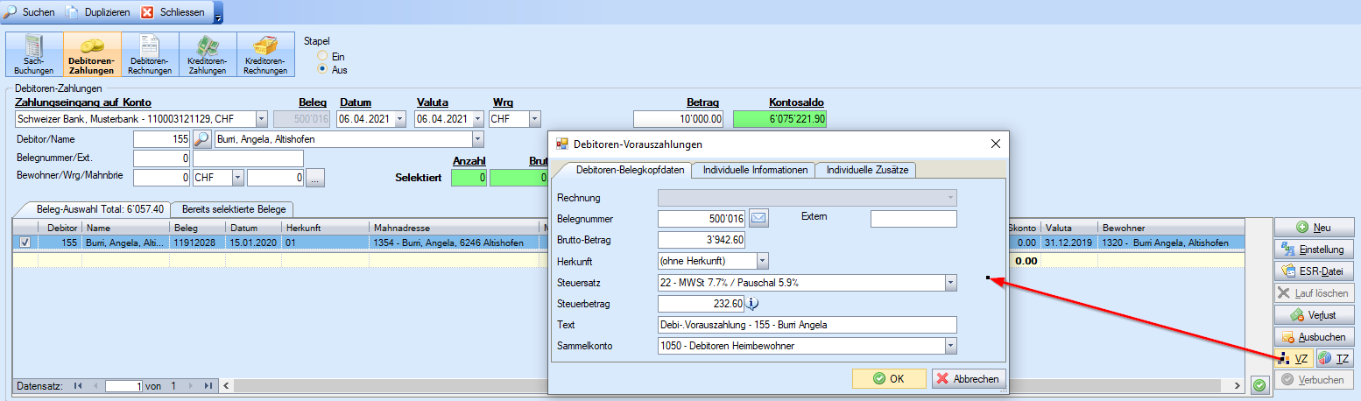Expand Debitor name dropdown Burri, Angela
The height and width of the screenshot is (401, 1361).
[477, 139]
